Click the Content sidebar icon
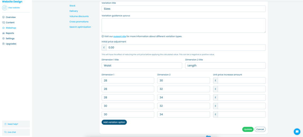The width and height of the screenshot is (303, 137). tap(3, 23)
